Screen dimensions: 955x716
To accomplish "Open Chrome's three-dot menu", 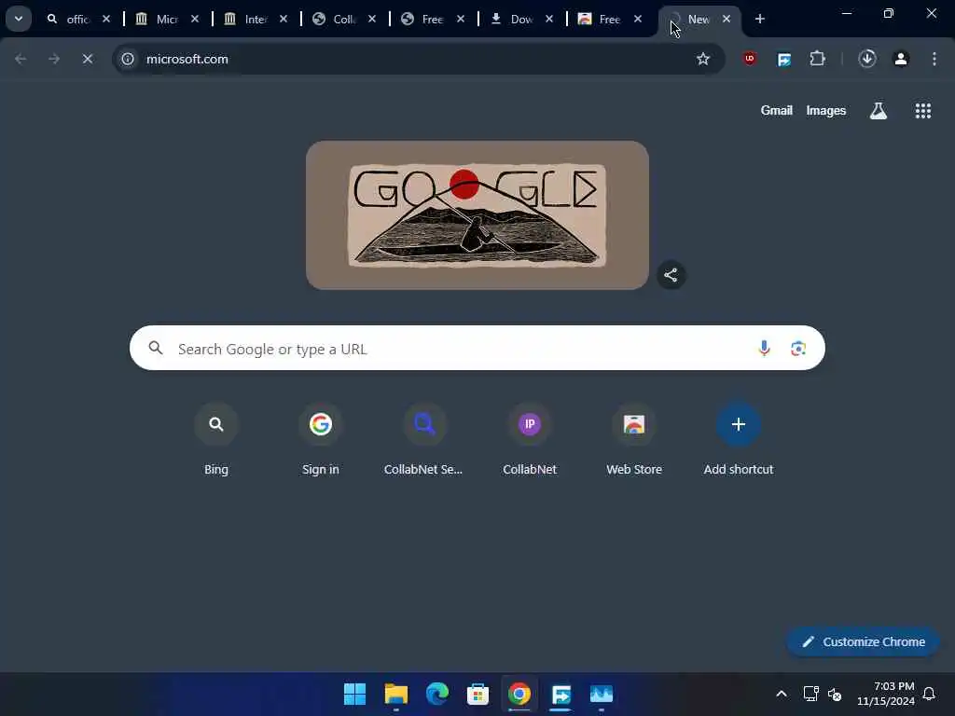I will (x=934, y=59).
